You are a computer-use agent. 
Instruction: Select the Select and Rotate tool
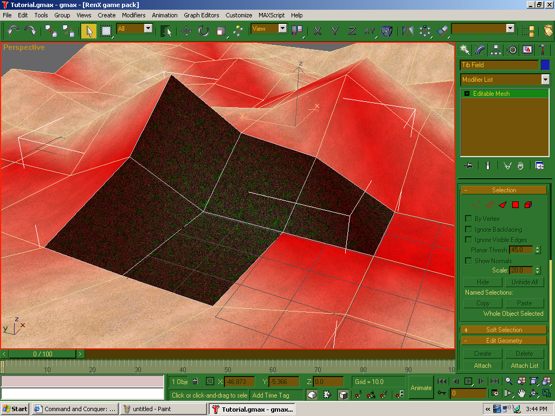203,31
